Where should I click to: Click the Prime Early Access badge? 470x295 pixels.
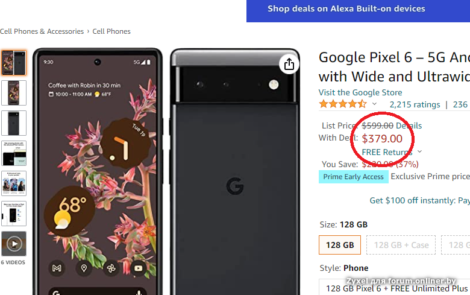(353, 177)
